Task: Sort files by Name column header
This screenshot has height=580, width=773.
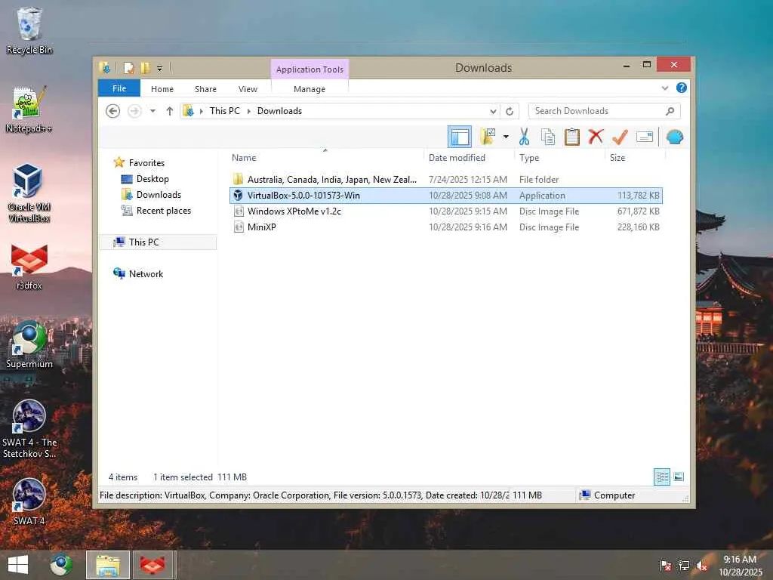Action: coord(244,158)
